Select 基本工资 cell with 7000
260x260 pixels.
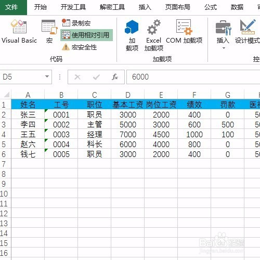tap(128, 134)
